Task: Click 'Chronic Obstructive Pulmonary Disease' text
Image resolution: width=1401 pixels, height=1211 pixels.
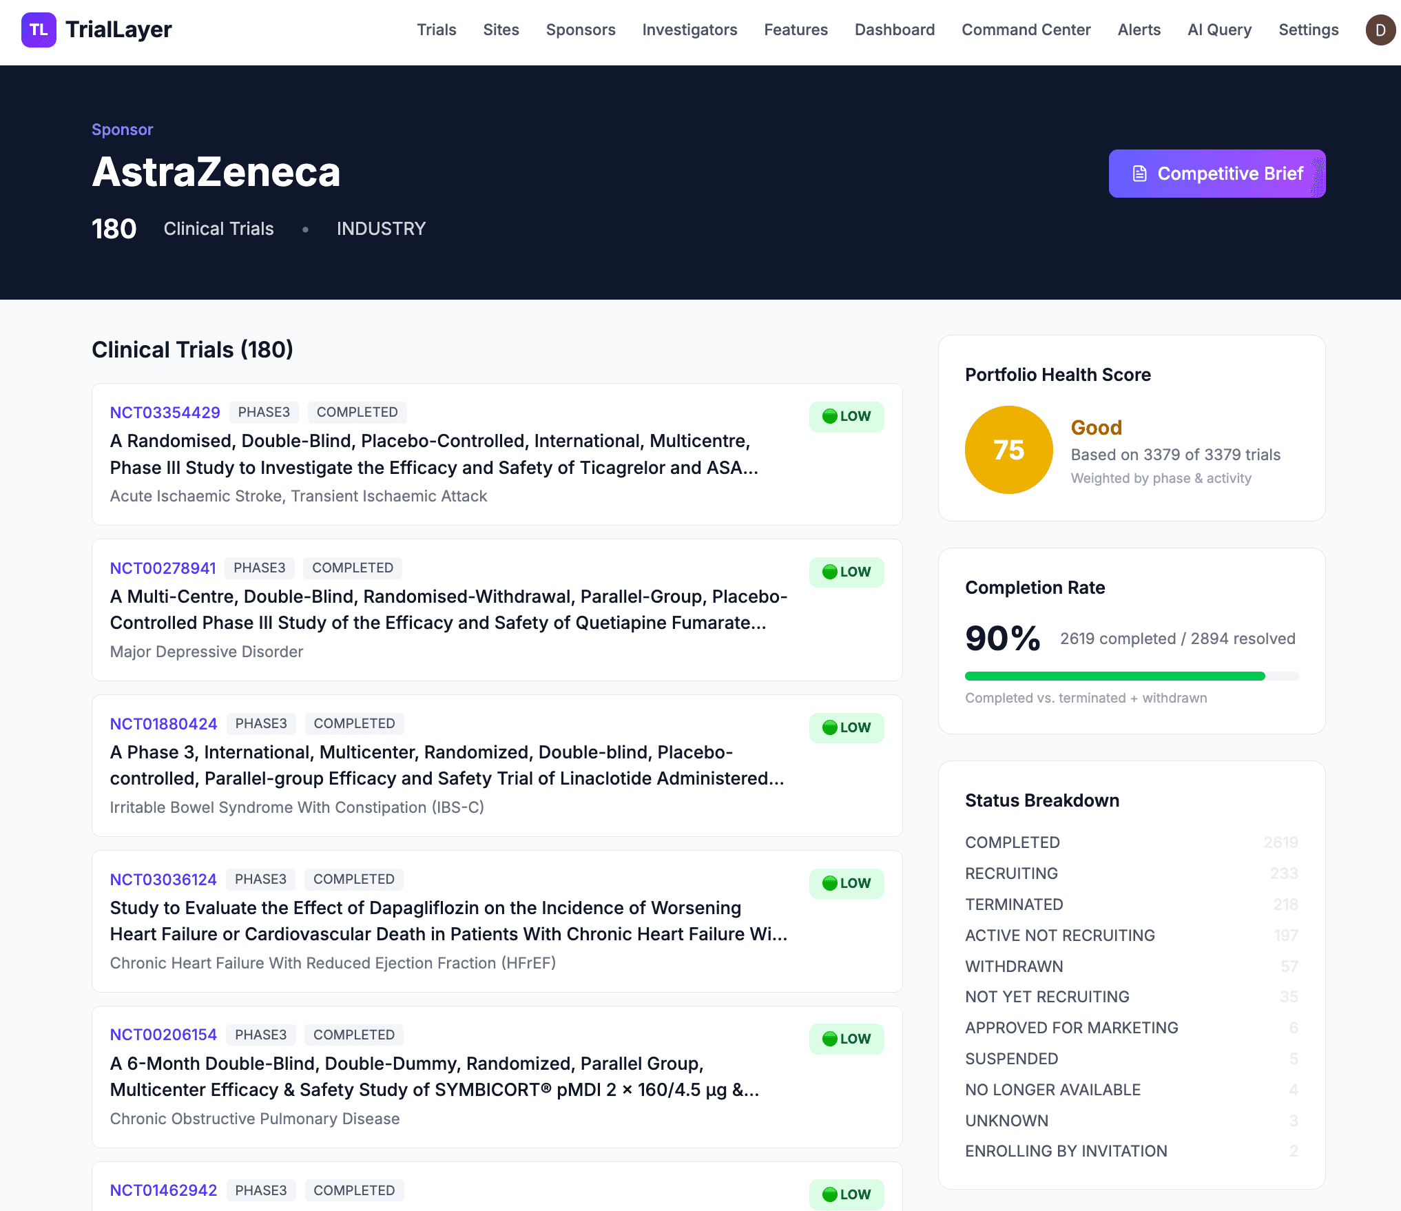Action: pyautogui.click(x=255, y=1119)
